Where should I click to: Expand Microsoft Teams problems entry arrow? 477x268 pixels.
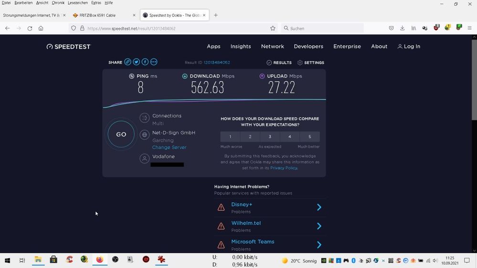tap(319, 245)
